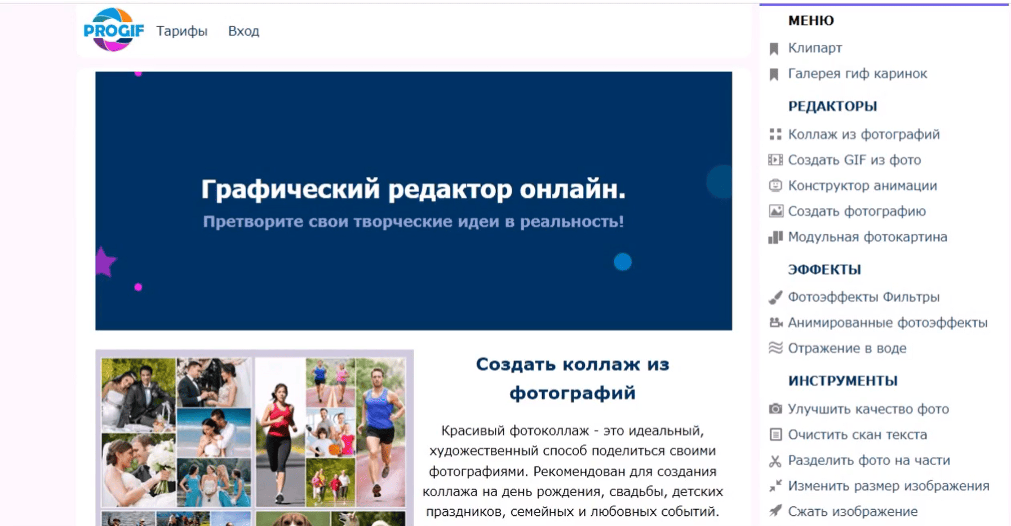Click the camera icon beside Улучшить качество фото
Screen dimensions: 1011x526
pos(775,409)
